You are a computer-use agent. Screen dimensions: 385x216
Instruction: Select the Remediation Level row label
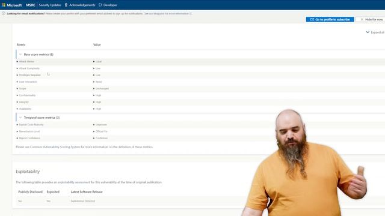click(x=29, y=131)
